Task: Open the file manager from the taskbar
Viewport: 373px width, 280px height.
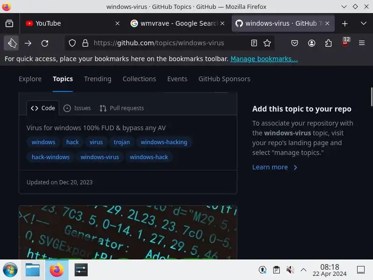Action: [x=33, y=270]
